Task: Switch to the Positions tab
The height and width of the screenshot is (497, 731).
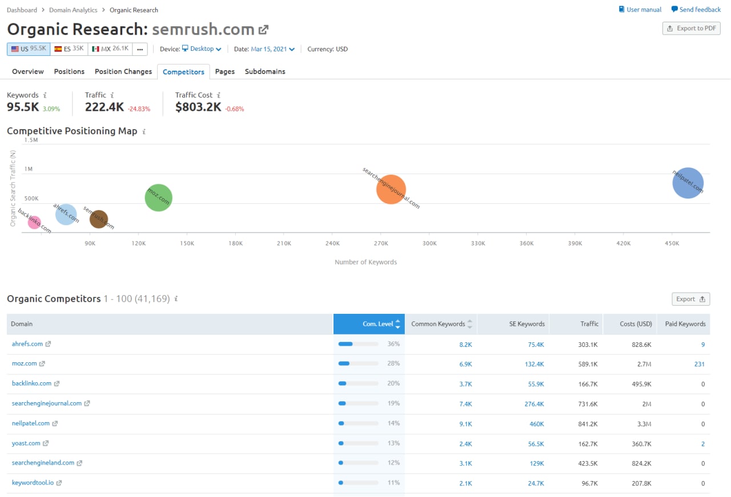Action: pos(69,71)
